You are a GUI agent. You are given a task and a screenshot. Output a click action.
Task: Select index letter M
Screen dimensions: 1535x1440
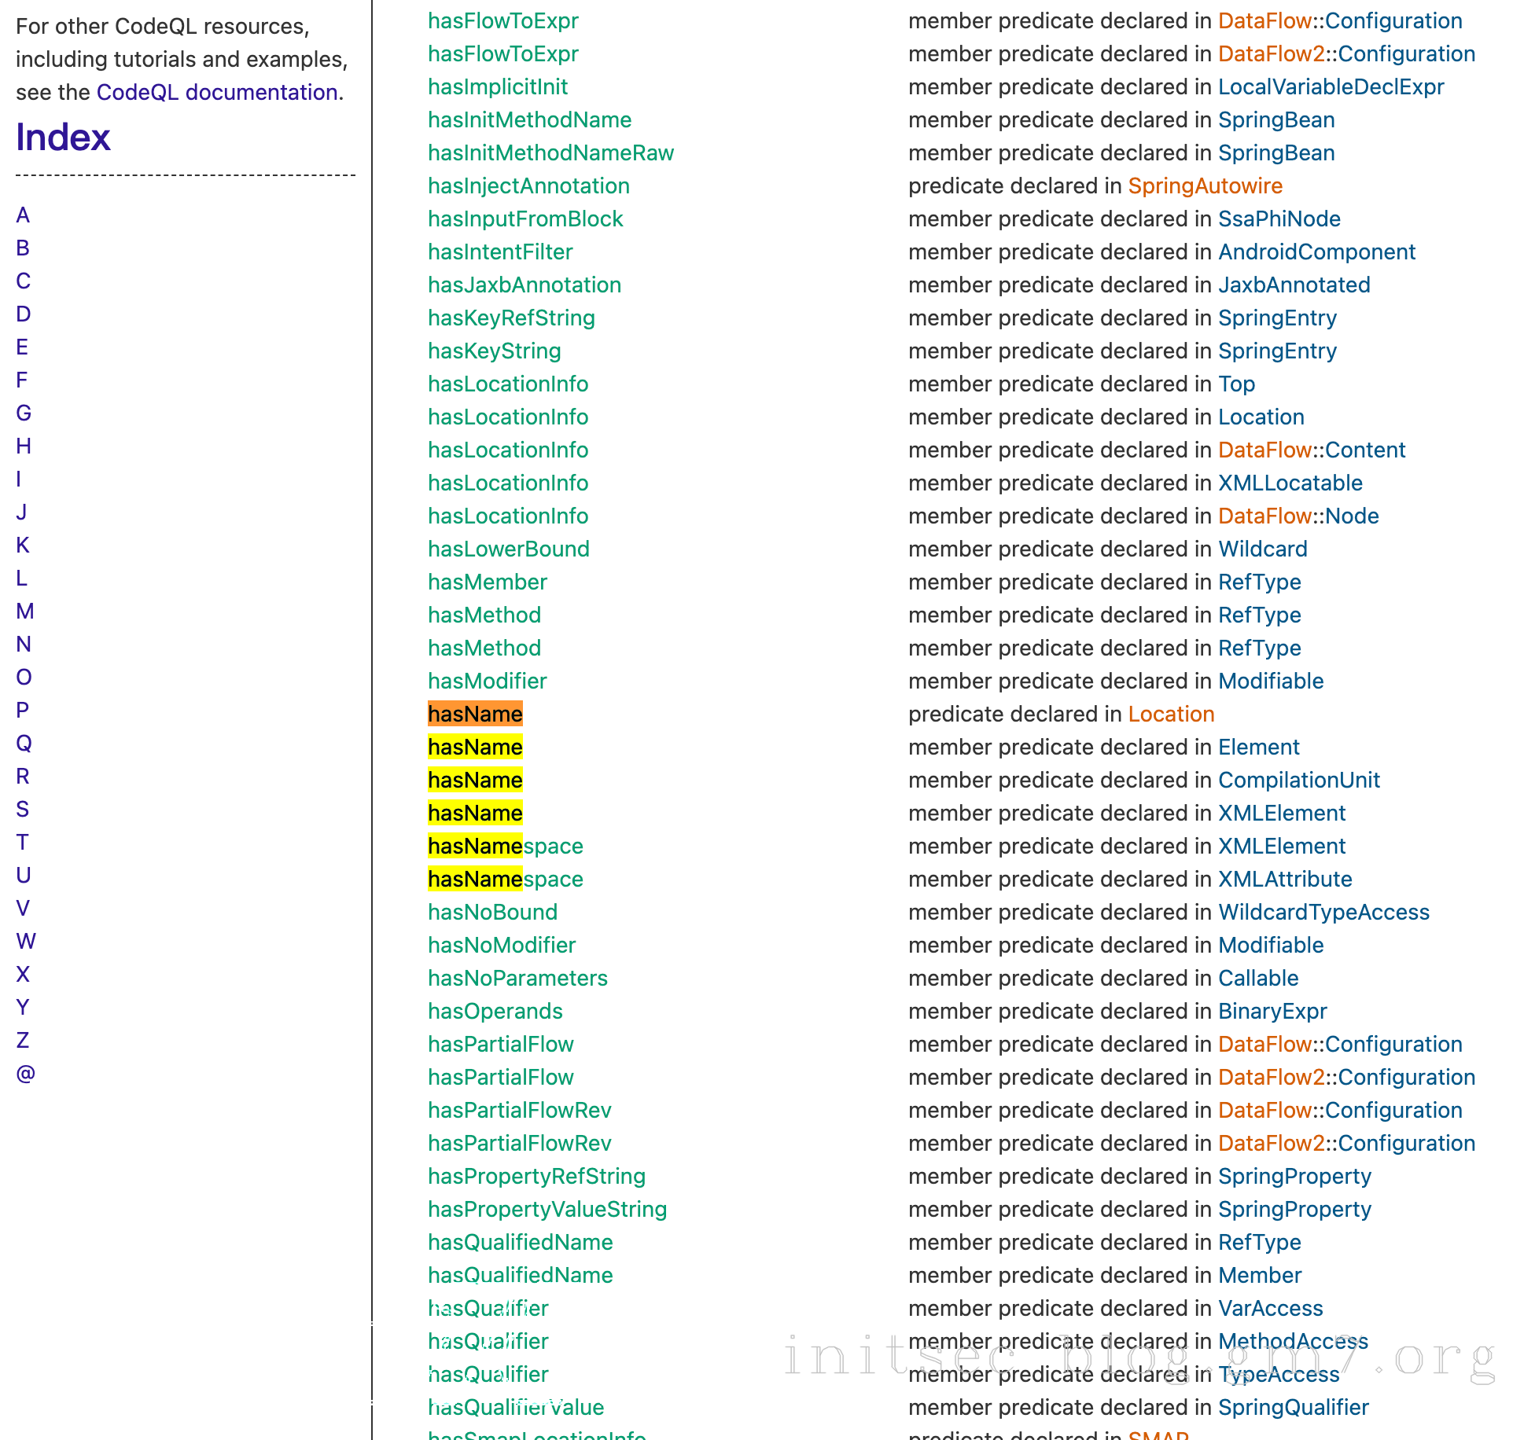click(x=25, y=611)
